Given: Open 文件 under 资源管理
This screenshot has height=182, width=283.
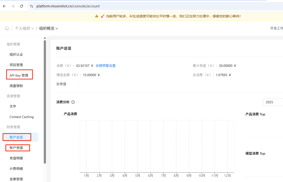Looking at the screenshot, I should tap(13, 106).
